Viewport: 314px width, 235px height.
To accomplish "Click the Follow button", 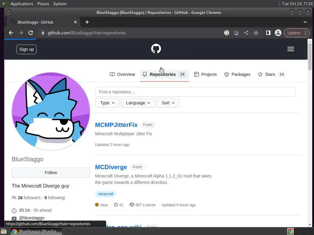I will pyautogui.click(x=51, y=173).
